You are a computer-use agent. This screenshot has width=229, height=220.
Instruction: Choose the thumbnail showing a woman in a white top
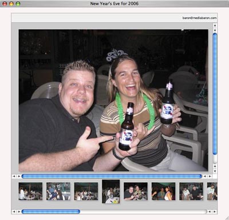pos(164,191)
